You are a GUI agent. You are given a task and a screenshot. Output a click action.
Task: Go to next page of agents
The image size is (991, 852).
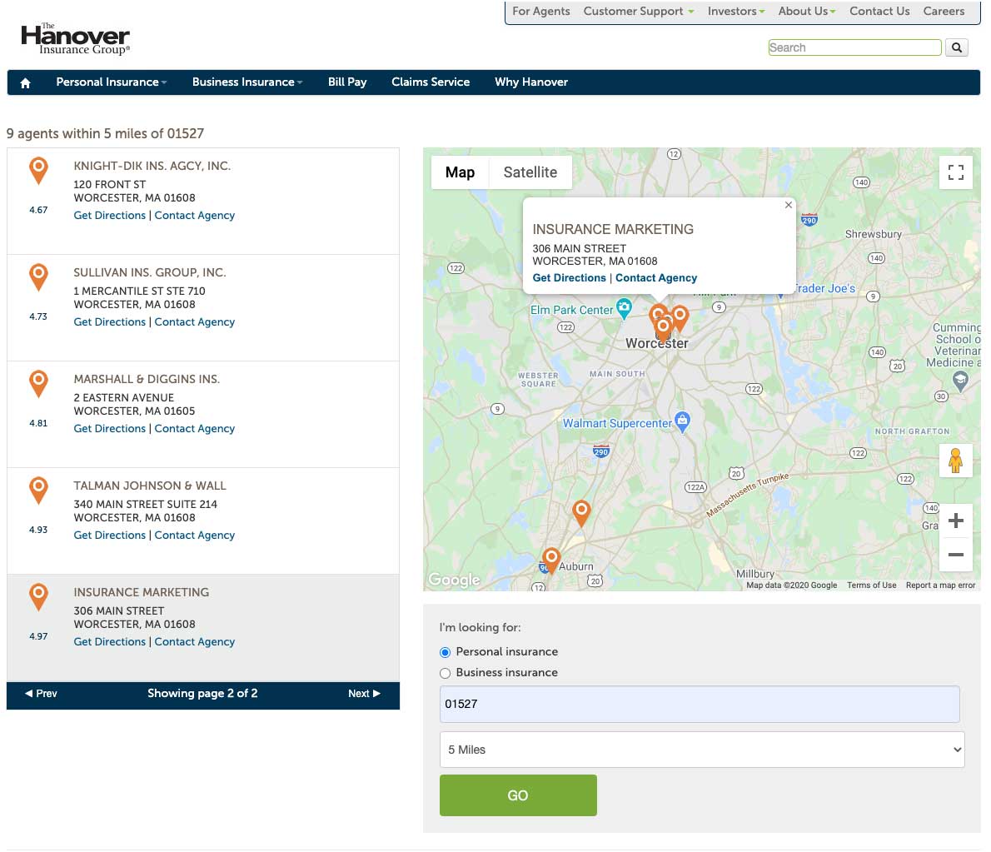pos(365,694)
